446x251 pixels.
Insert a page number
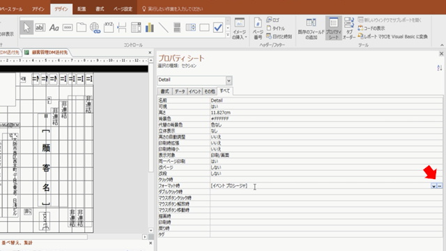tap(258, 29)
